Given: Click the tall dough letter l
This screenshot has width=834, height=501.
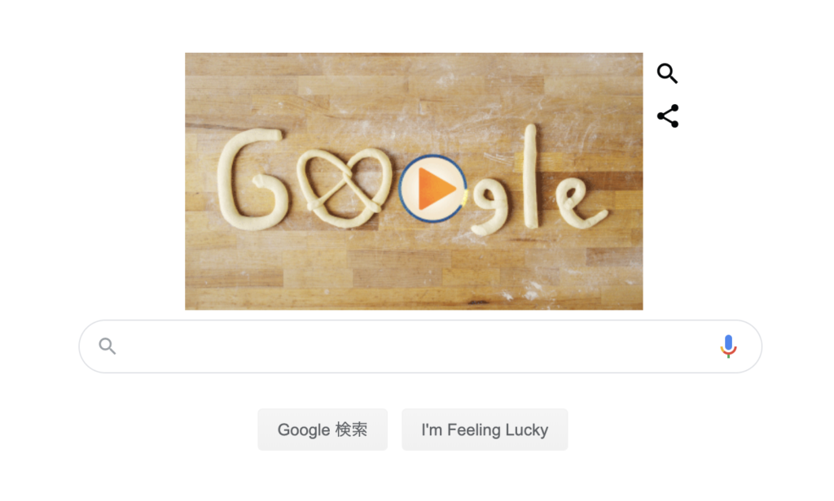Looking at the screenshot, I should pyautogui.click(x=530, y=176).
